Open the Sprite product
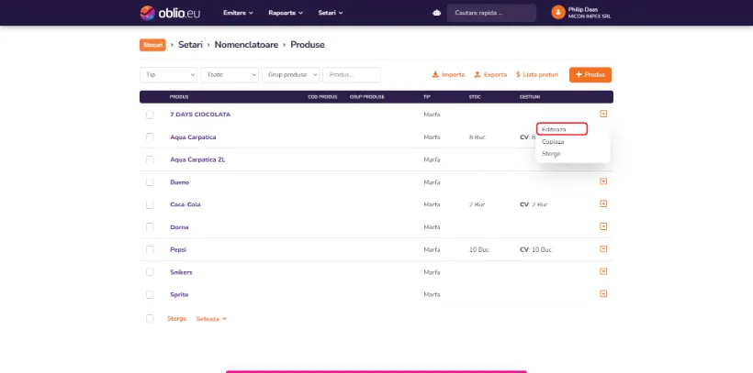753x373 pixels. (x=179, y=295)
